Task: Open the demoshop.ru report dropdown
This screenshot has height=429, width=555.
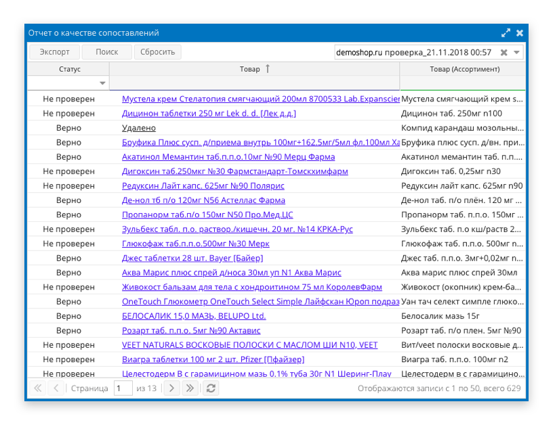Action: coord(517,53)
